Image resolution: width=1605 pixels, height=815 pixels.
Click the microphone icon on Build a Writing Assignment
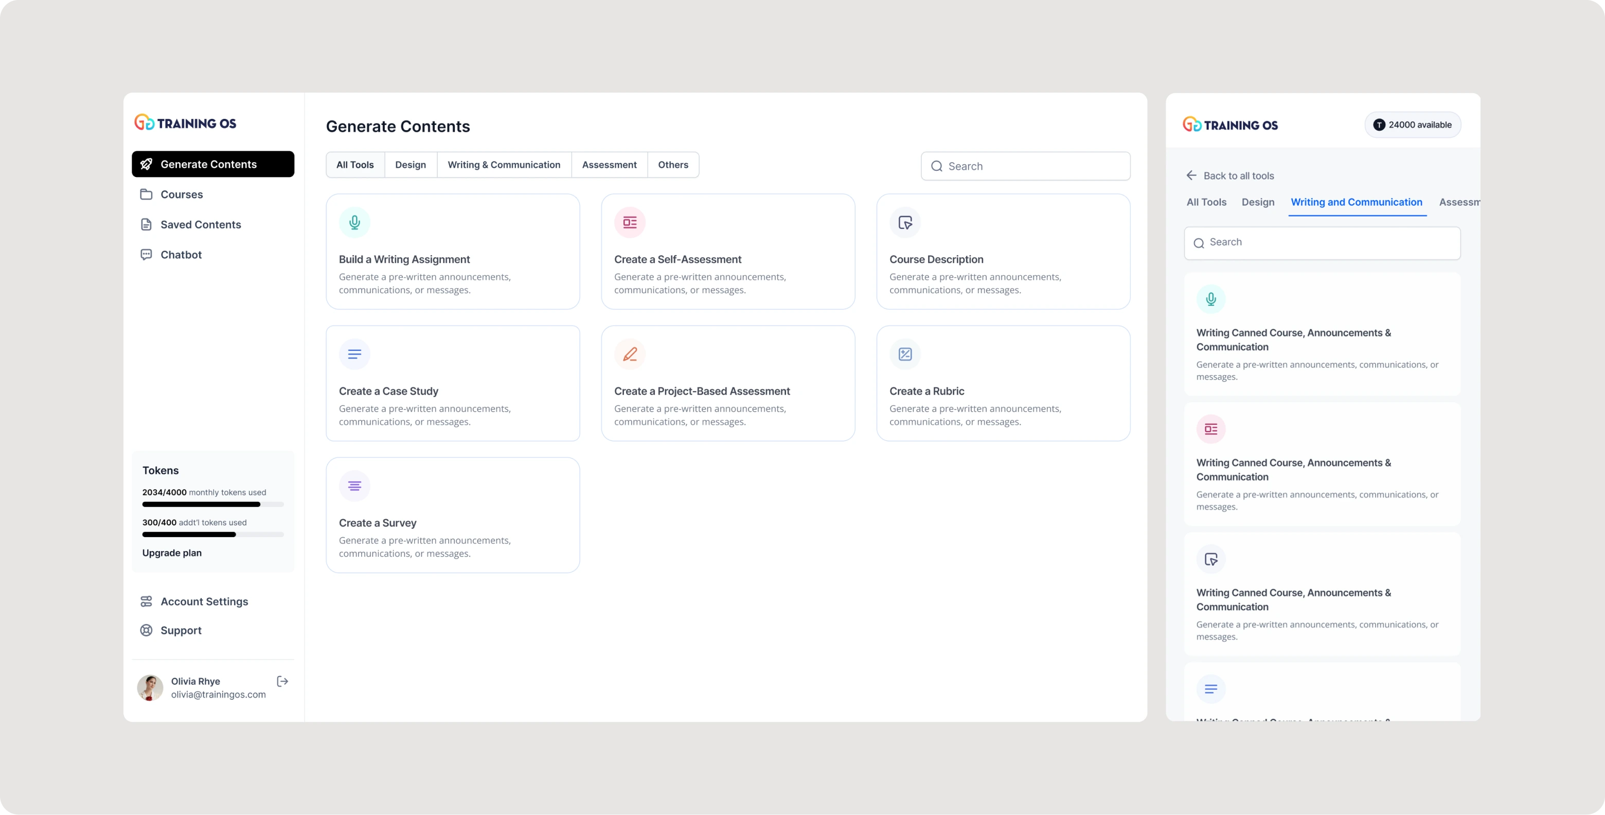point(354,222)
